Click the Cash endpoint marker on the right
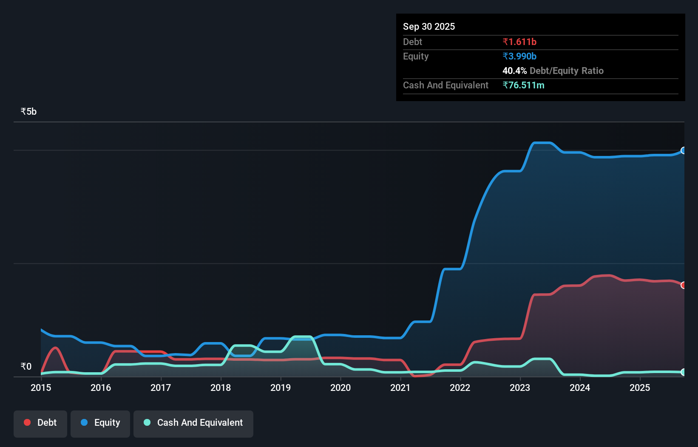The image size is (698, 447). tap(683, 371)
